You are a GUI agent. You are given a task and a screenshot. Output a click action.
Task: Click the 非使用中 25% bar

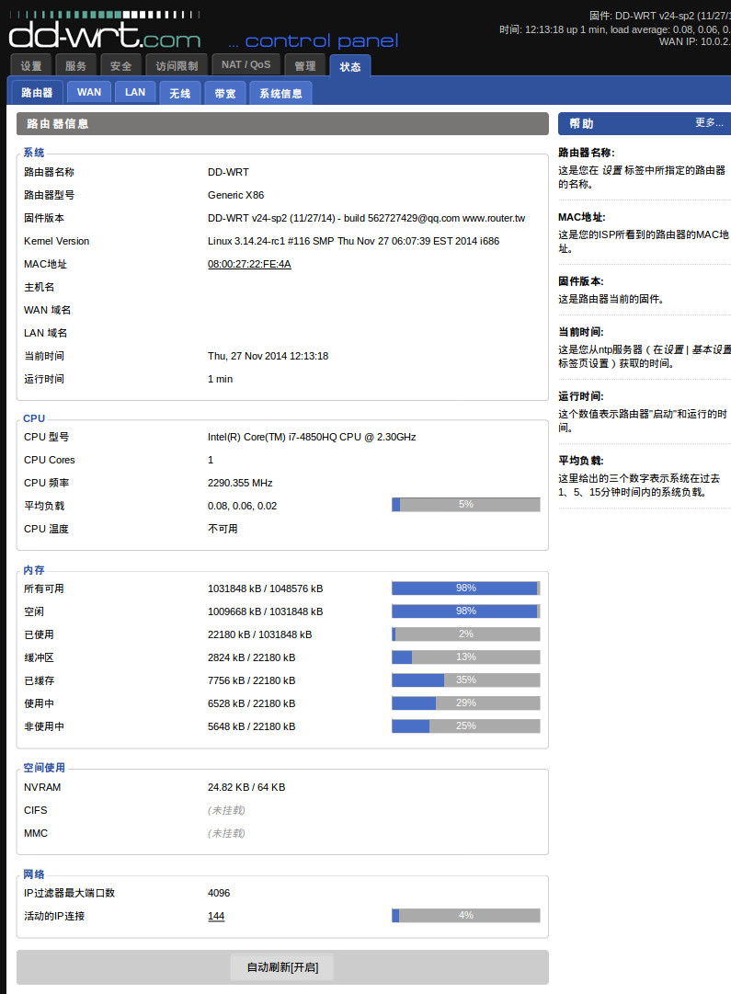[x=466, y=726]
